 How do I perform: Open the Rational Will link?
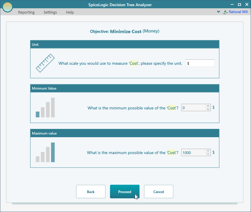(238, 12)
